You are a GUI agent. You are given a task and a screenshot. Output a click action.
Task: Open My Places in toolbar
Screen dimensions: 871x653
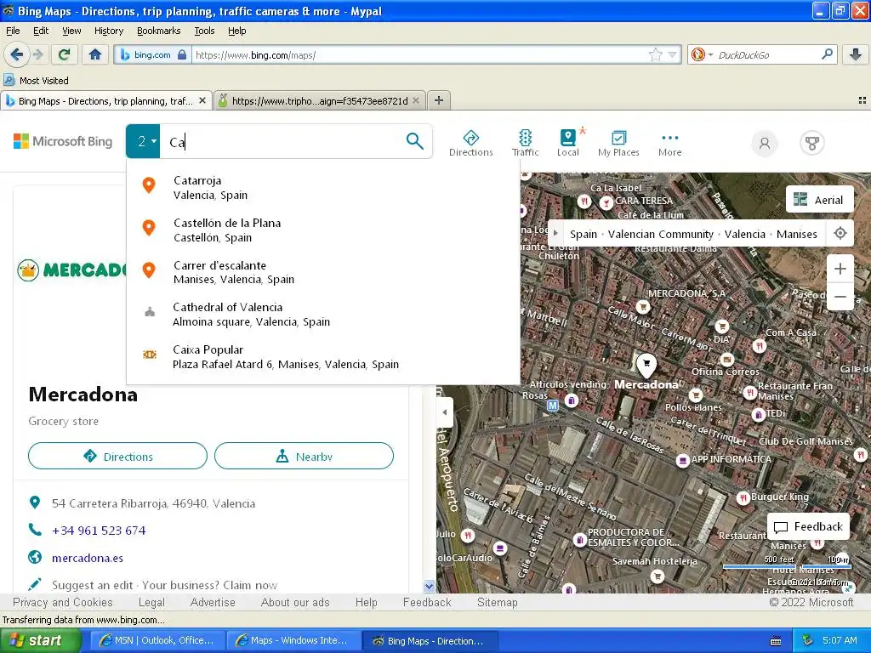[x=618, y=143]
